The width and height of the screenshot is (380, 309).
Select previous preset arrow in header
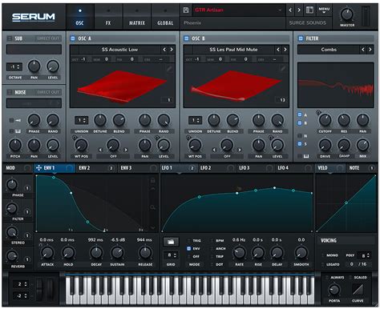pos(290,10)
